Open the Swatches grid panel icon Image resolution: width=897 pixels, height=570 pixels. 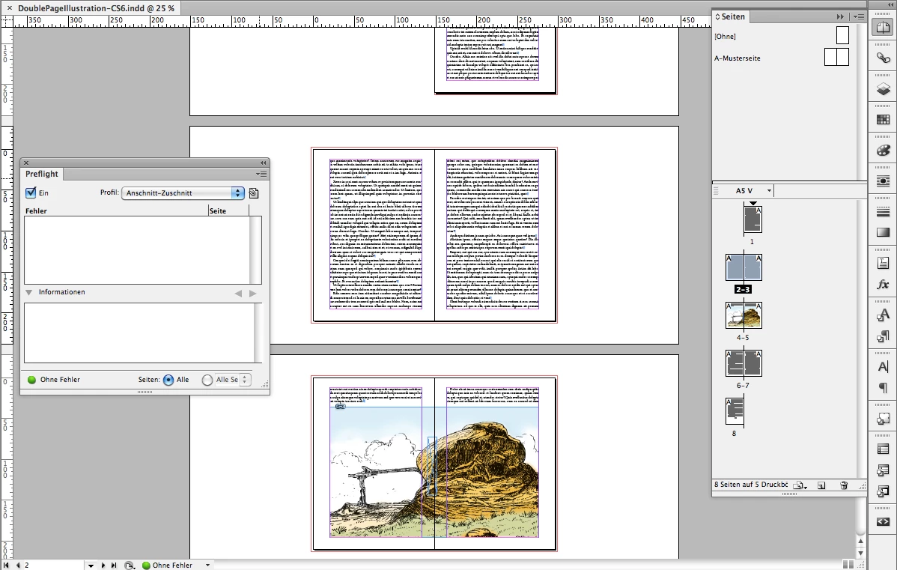click(883, 120)
